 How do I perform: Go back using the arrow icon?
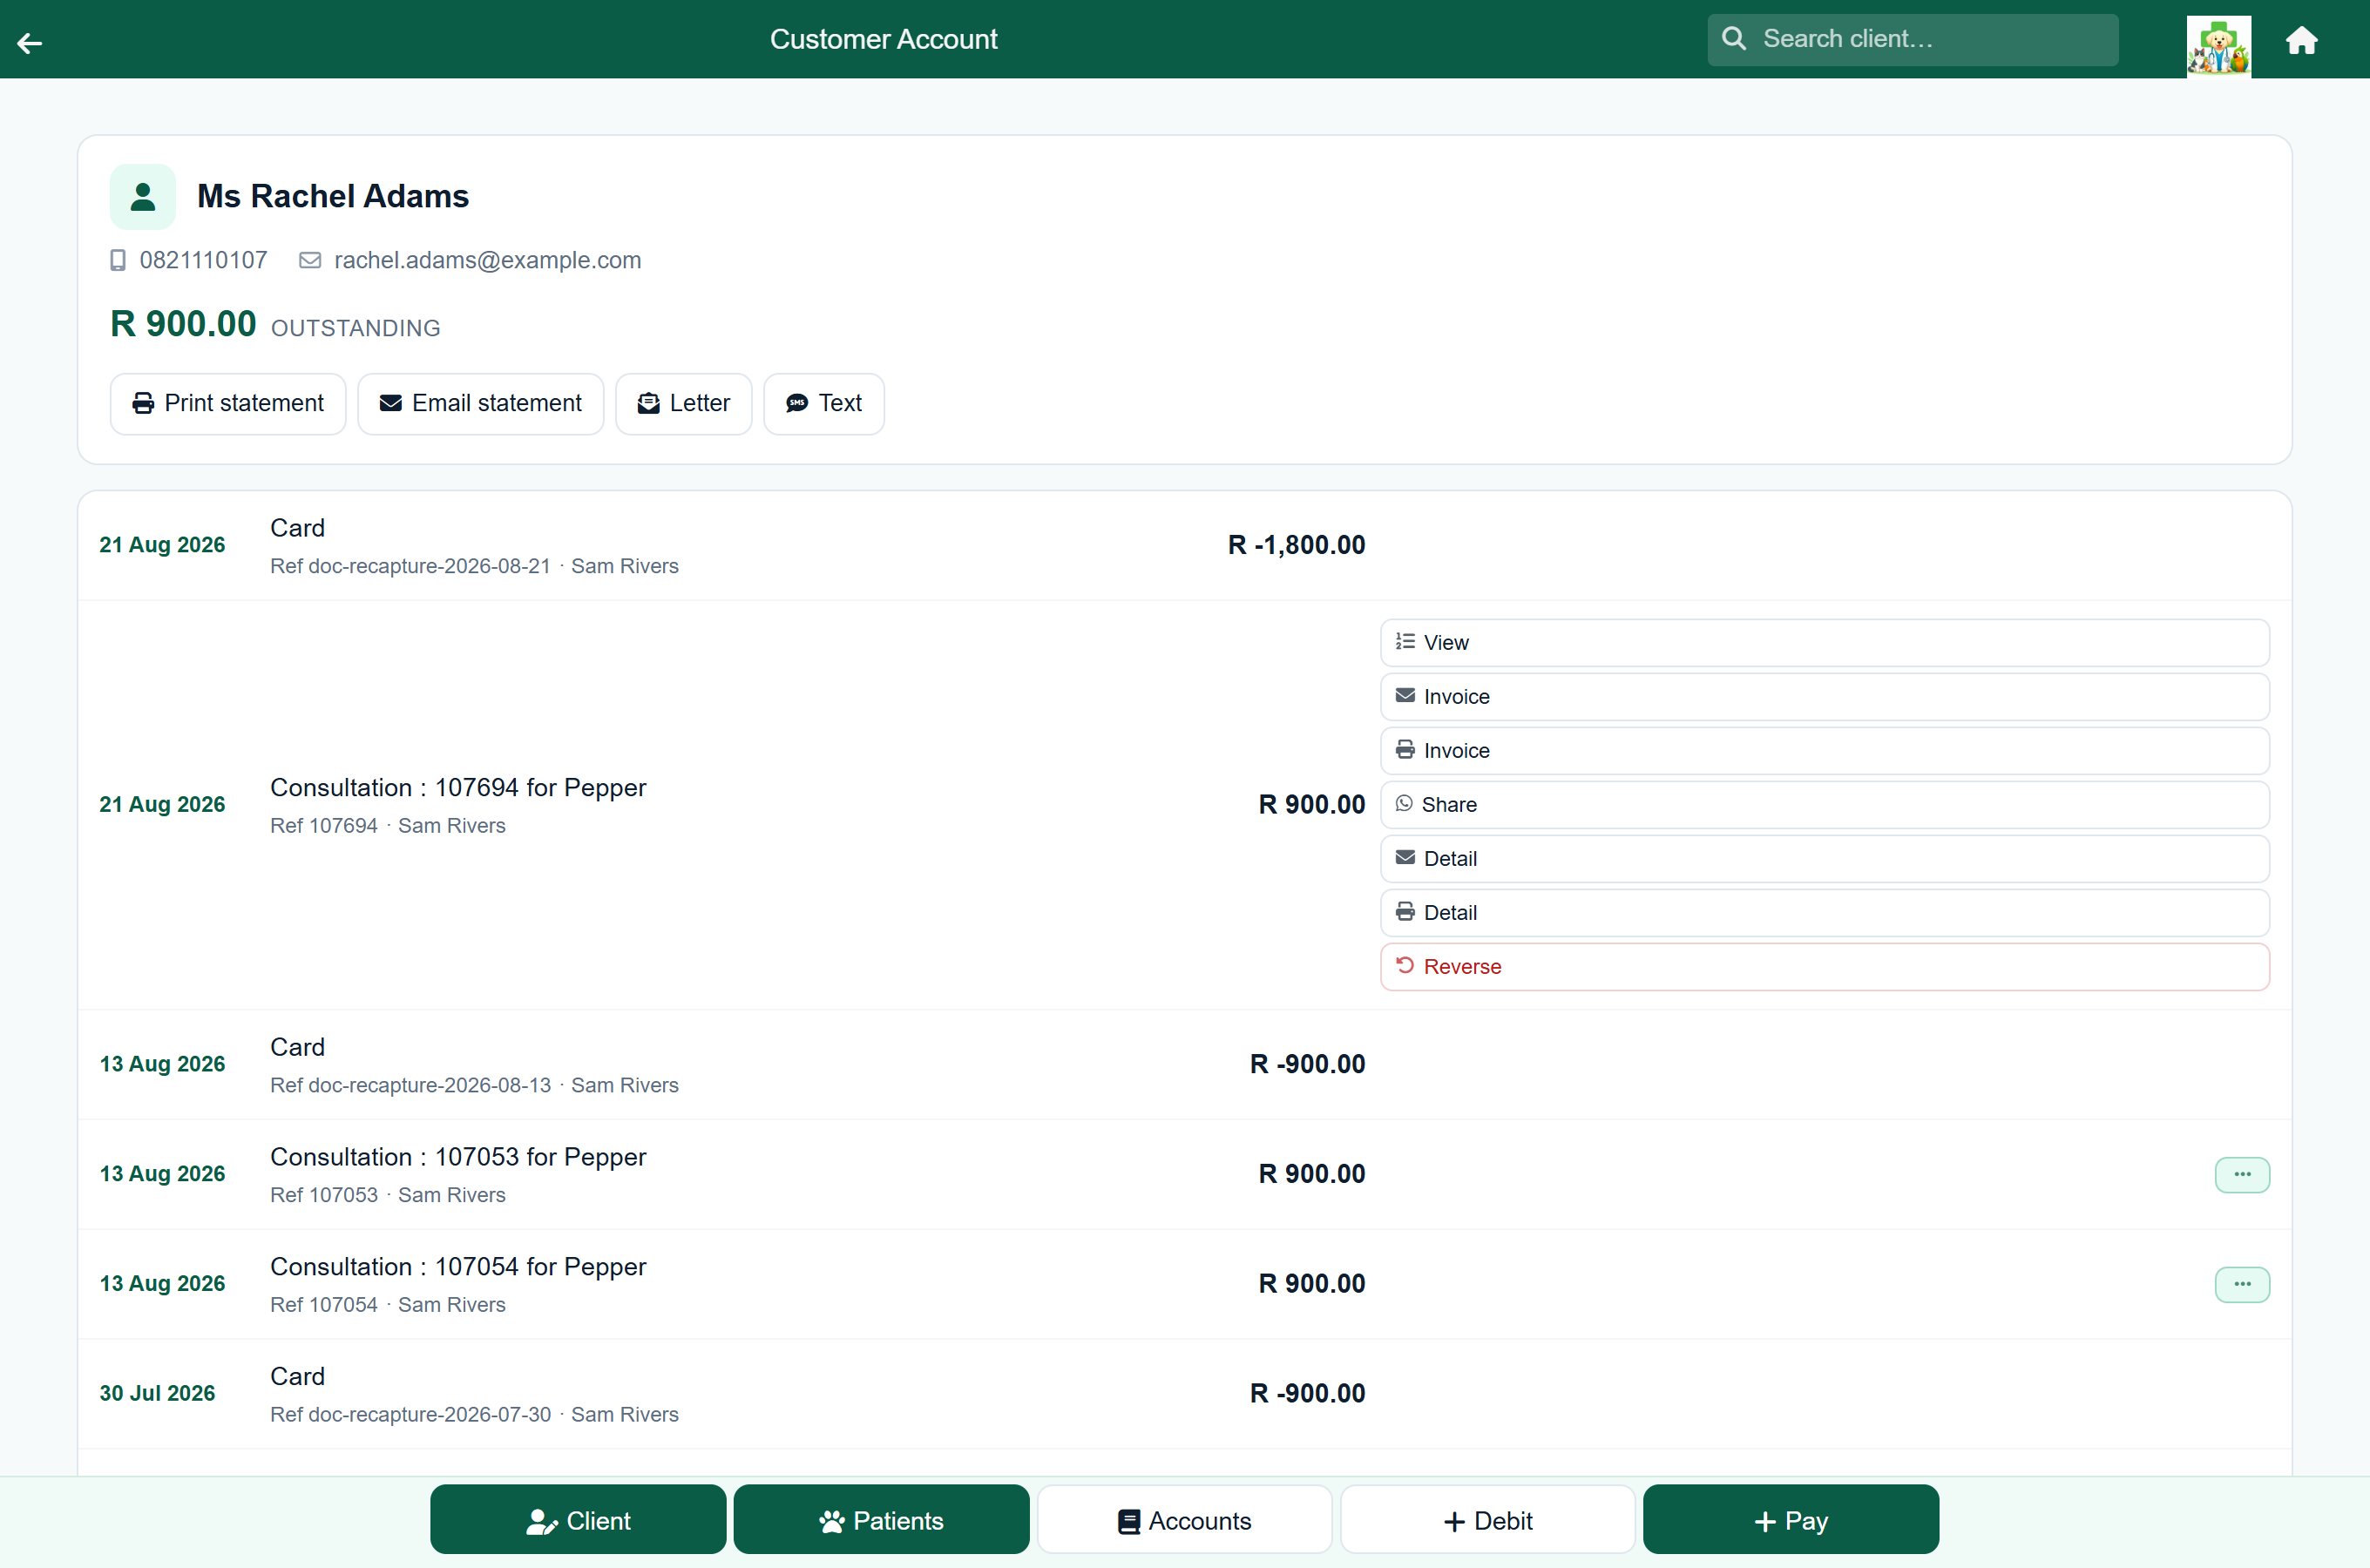tap(30, 42)
